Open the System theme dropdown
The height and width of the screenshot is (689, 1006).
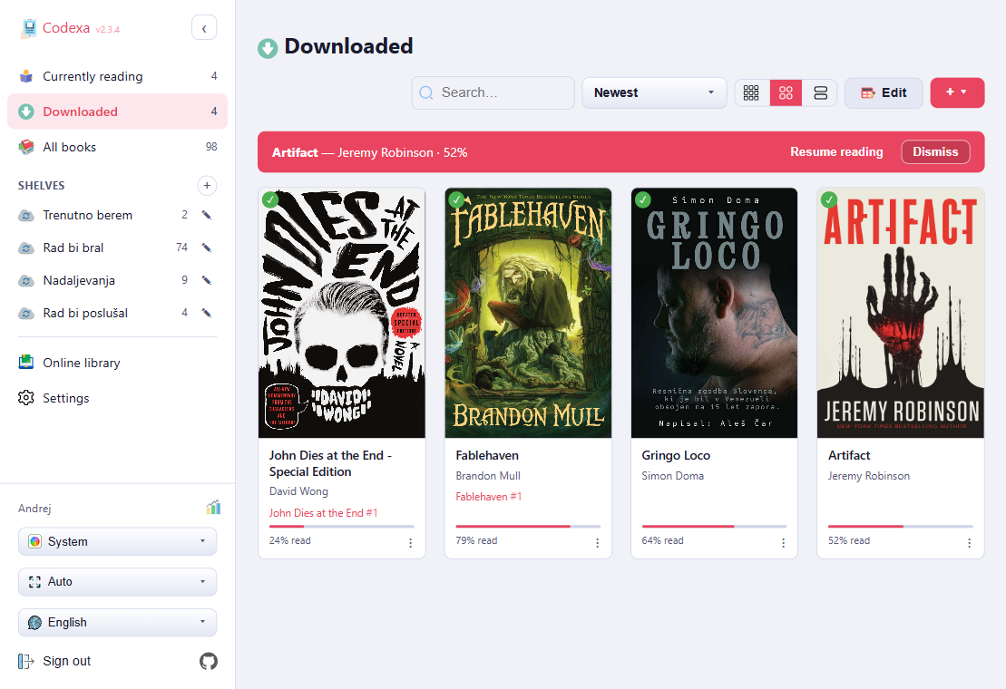[x=117, y=541]
